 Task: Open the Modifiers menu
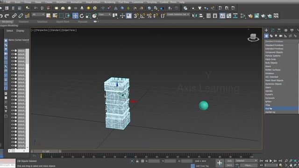pyautogui.click(x=61, y=2)
